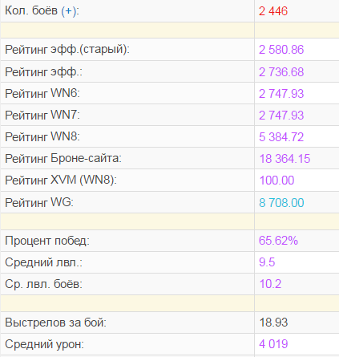
Task: Click the Процент побед win rate 65.62%
Action: pos(278,241)
